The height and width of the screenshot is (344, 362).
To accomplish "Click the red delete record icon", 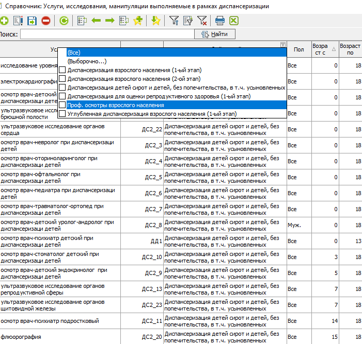I will click(x=46, y=21).
